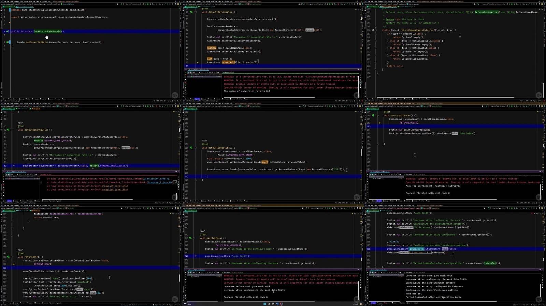Follow the UserAccount.java:31 stack trace link

coord(157,179)
